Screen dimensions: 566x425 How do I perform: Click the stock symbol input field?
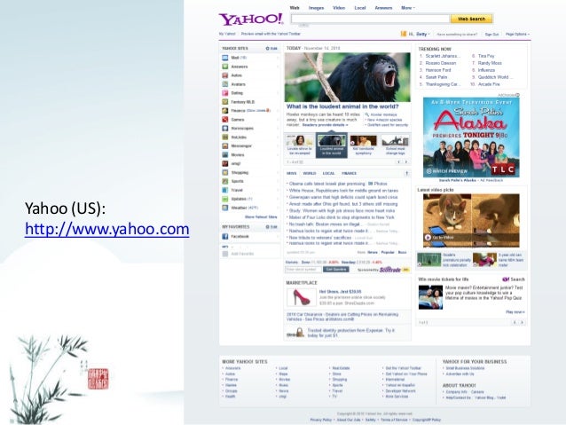pyautogui.click(x=303, y=270)
